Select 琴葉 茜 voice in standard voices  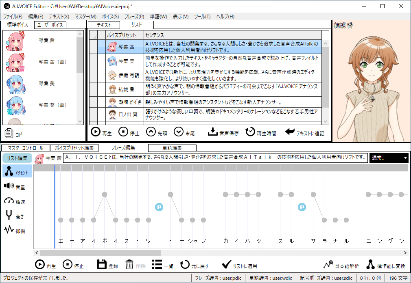[x=40, y=41]
